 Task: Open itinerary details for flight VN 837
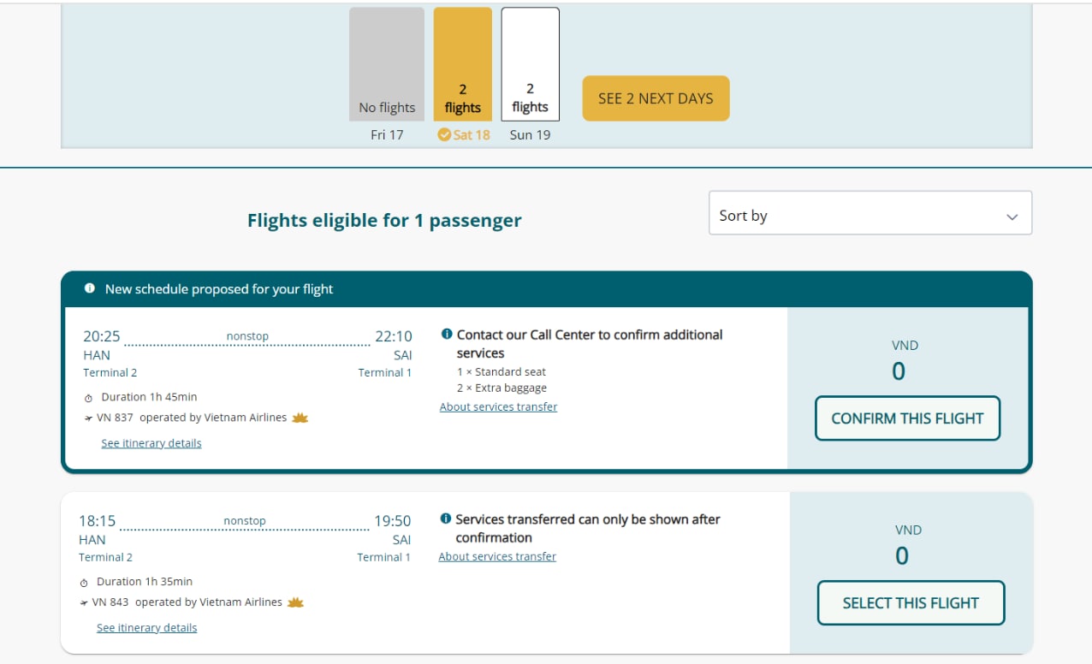coord(151,443)
